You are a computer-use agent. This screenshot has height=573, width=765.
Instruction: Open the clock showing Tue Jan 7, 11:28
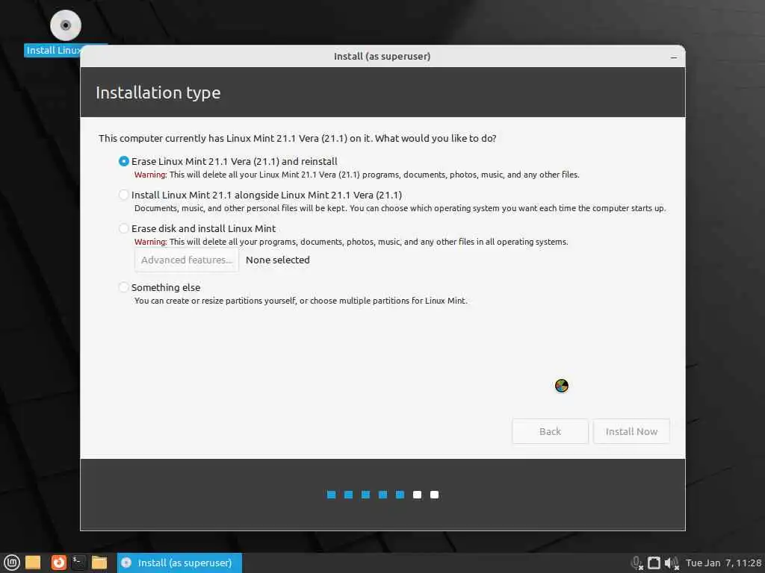pyautogui.click(x=723, y=563)
